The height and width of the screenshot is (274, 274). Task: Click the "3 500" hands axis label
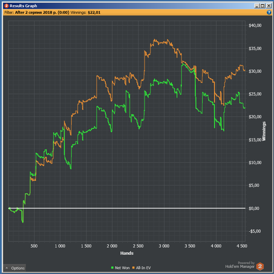tap(190, 246)
